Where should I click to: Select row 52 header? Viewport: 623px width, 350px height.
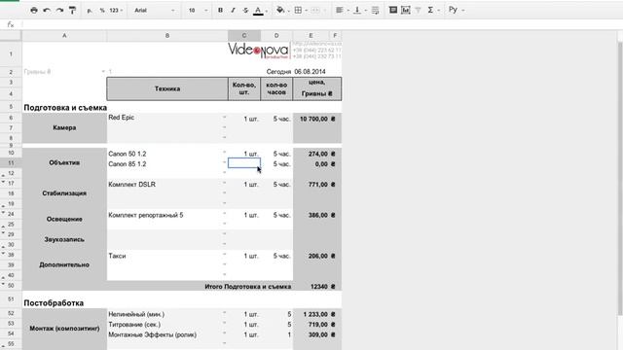pyautogui.click(x=11, y=313)
